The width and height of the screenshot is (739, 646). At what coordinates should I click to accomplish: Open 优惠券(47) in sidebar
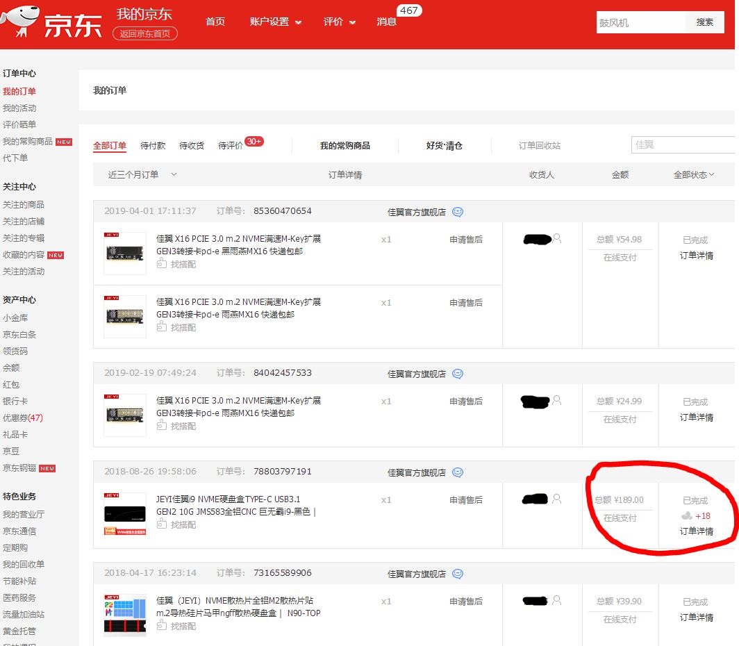point(23,417)
